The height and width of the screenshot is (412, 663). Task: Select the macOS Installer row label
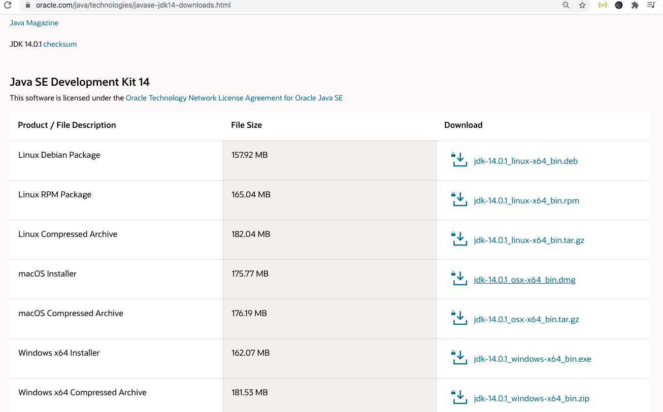pyautogui.click(x=47, y=273)
